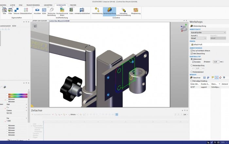Open the BOM workshop icon
Viewport: 229px width, 144px height.
44,11
